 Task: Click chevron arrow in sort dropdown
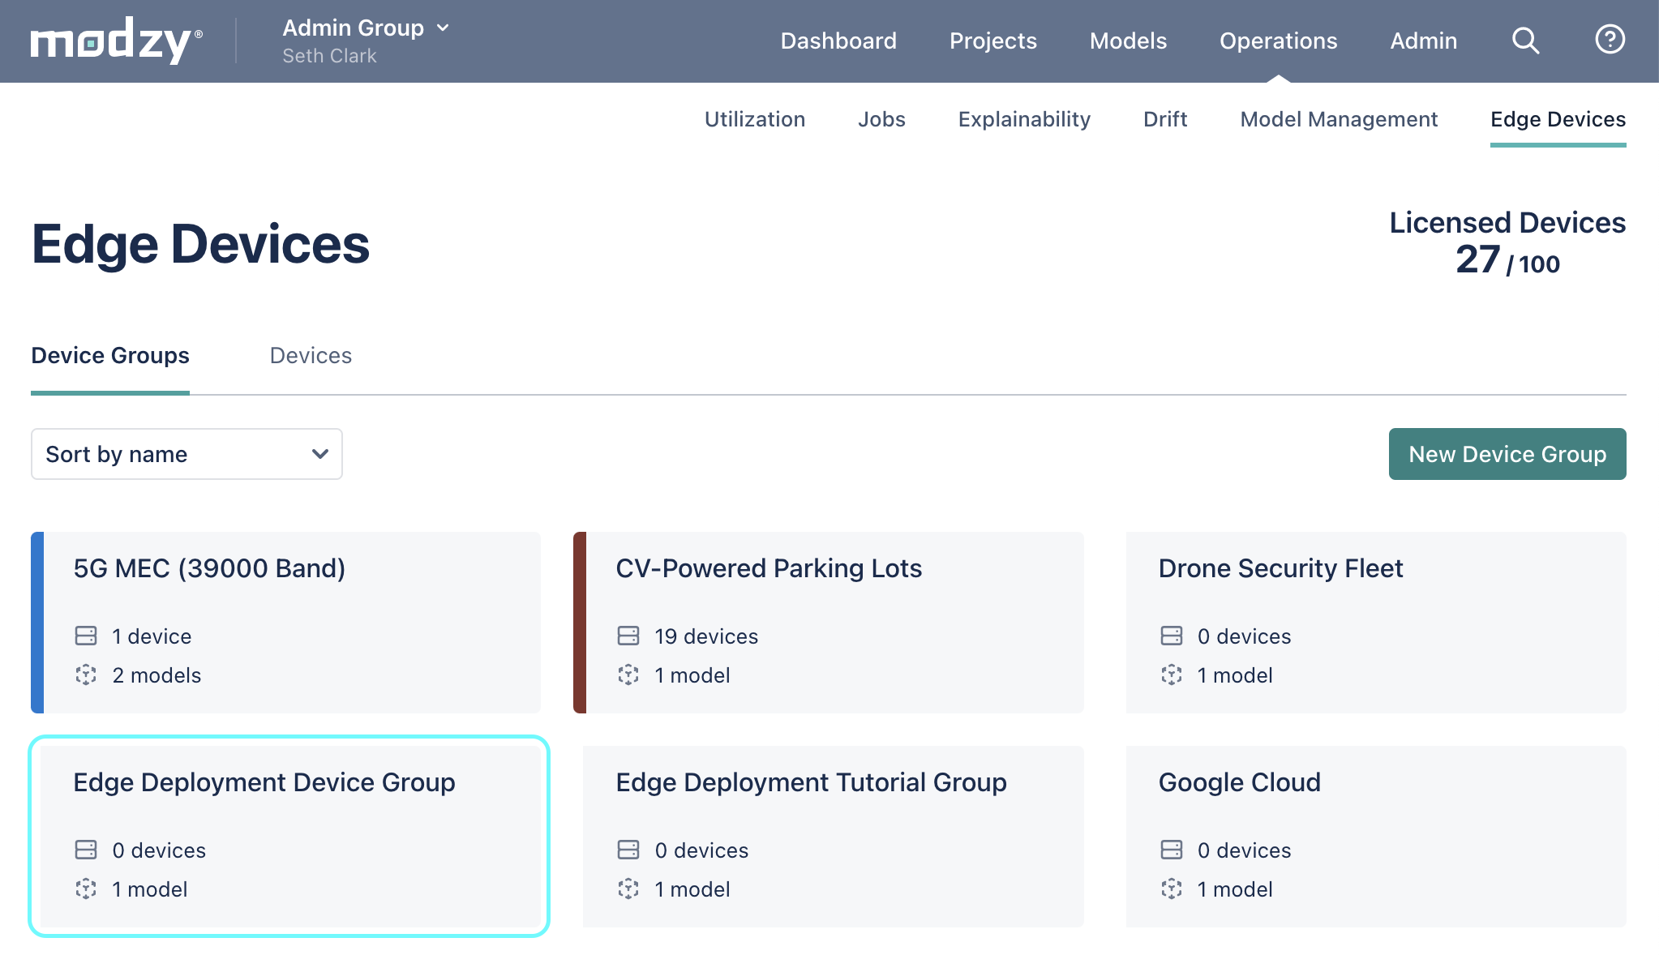coord(320,454)
